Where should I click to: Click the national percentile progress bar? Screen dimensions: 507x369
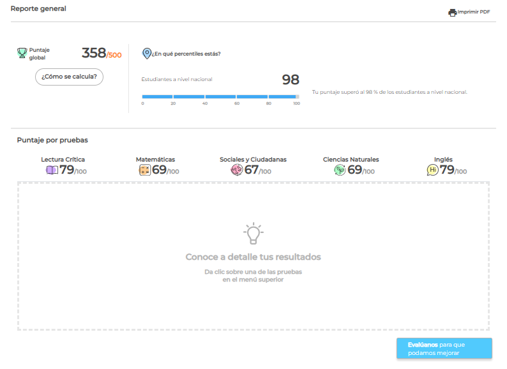220,96
